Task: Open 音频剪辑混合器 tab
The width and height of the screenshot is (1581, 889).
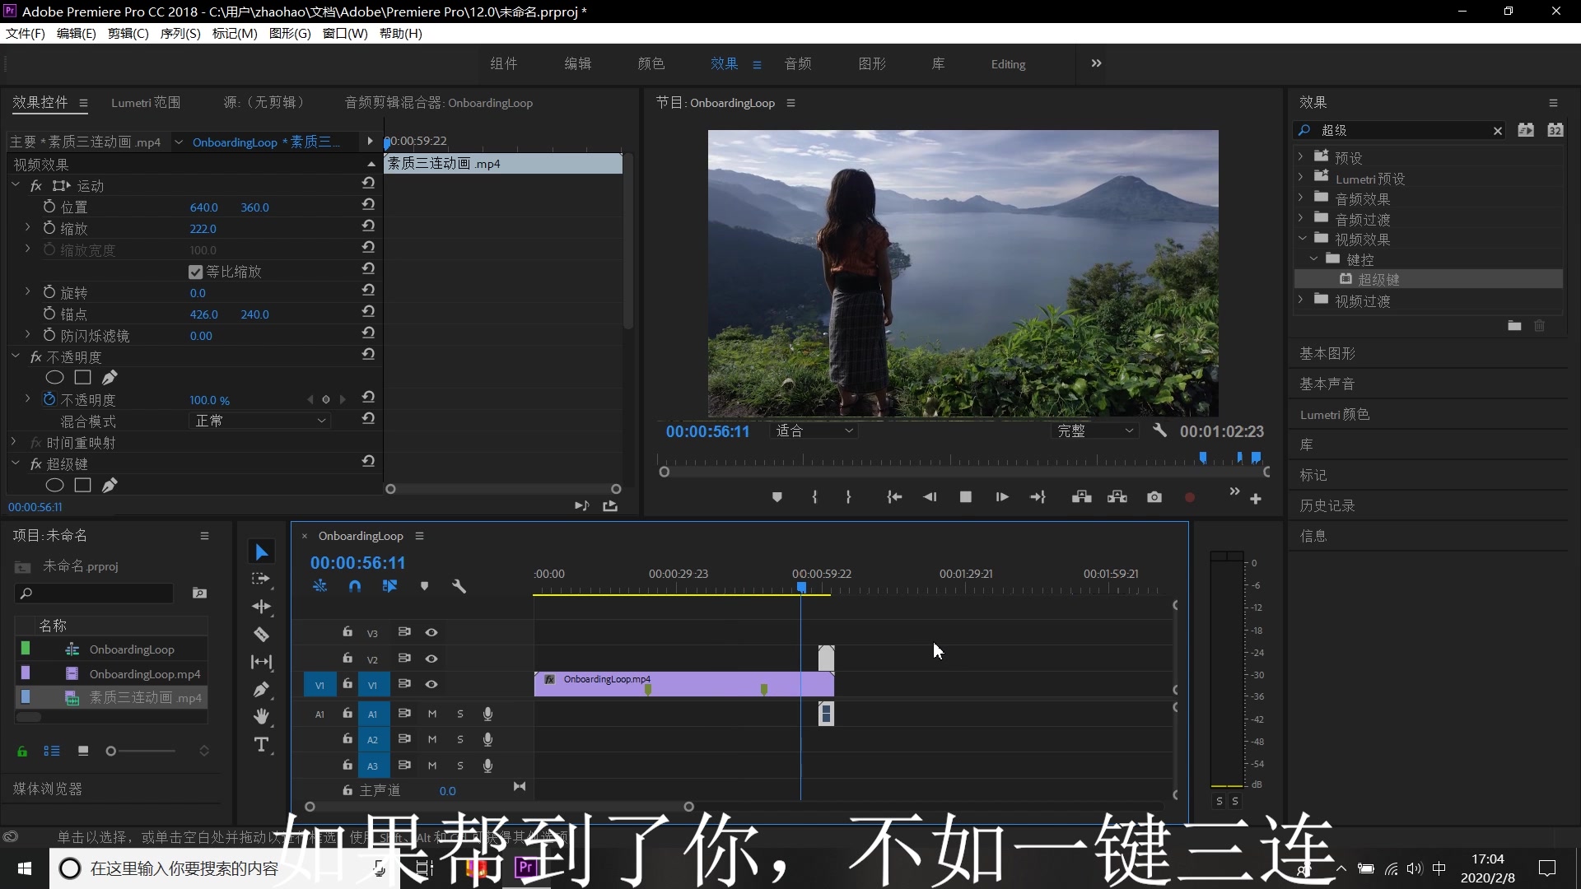Action: (x=438, y=102)
